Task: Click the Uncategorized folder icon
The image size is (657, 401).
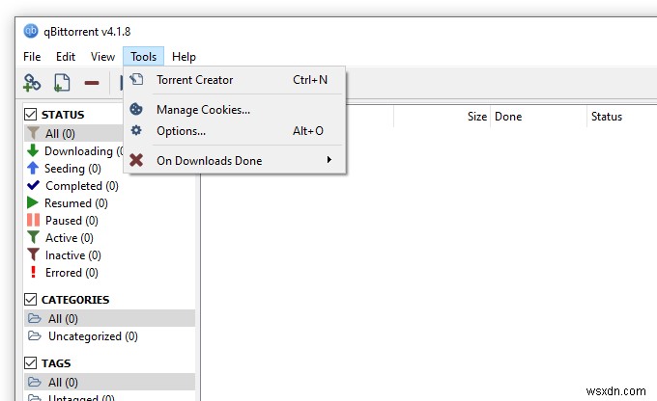Action: (x=35, y=335)
